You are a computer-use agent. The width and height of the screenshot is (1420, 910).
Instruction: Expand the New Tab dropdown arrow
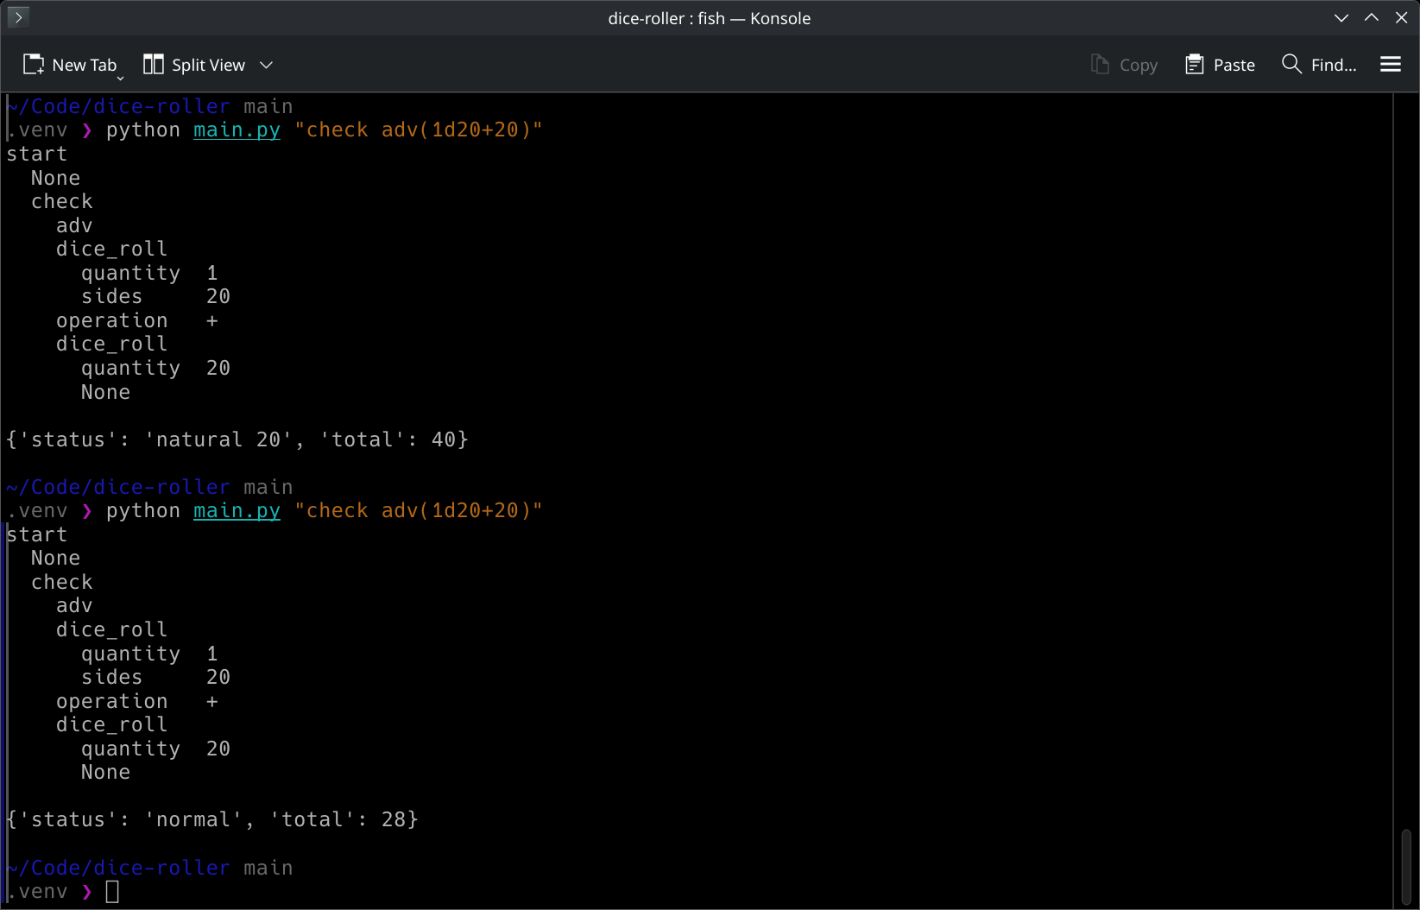[120, 78]
